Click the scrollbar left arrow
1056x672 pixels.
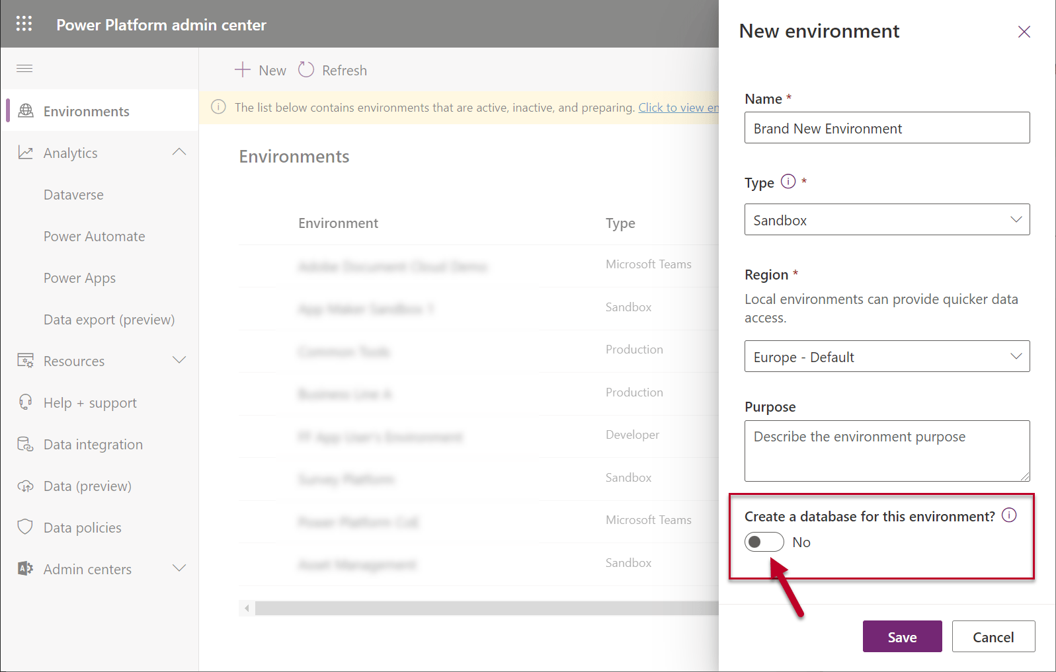247,608
